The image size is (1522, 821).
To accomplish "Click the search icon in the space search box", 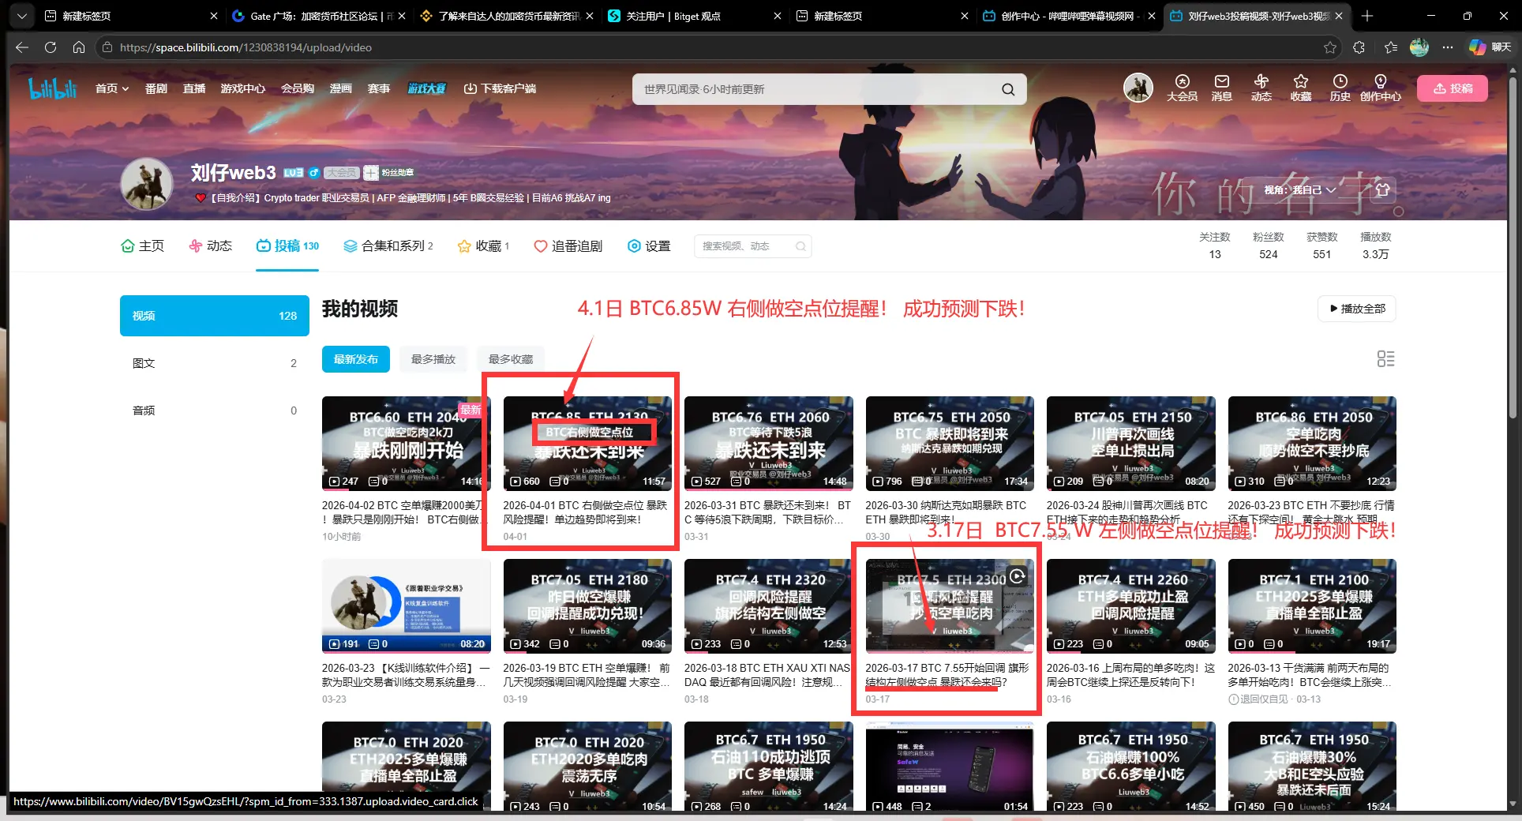I will coord(800,246).
